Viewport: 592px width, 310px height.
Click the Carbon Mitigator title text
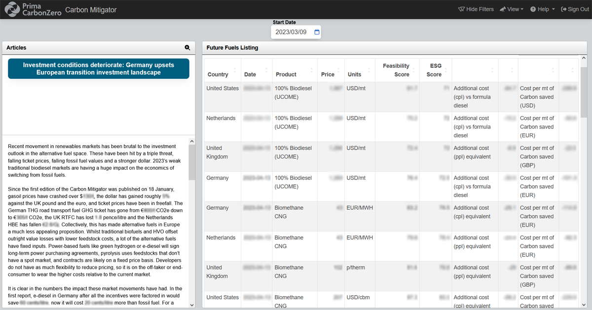[92, 9]
